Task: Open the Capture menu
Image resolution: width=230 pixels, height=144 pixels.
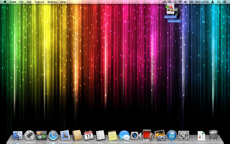Action: 39,2
